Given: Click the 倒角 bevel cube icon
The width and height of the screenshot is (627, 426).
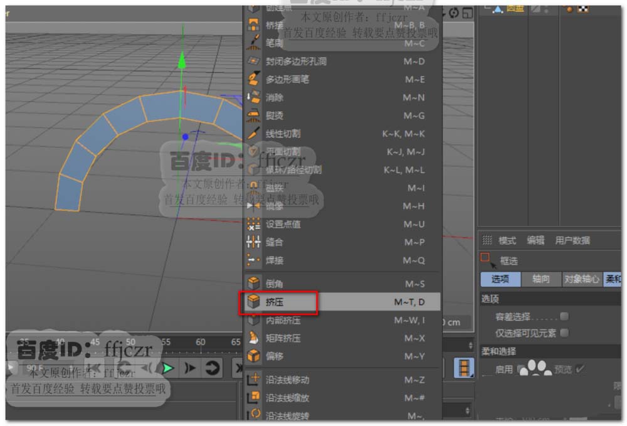Looking at the screenshot, I should point(253,284).
